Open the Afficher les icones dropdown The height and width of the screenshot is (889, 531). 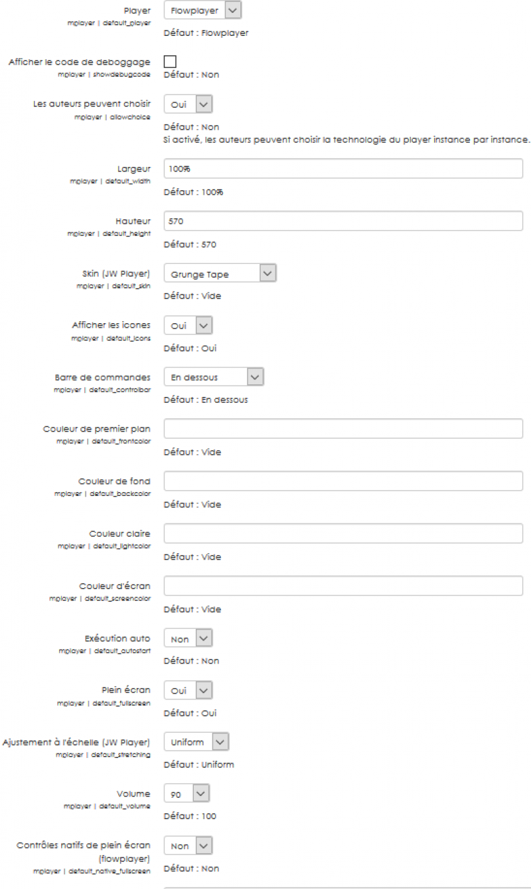[188, 326]
